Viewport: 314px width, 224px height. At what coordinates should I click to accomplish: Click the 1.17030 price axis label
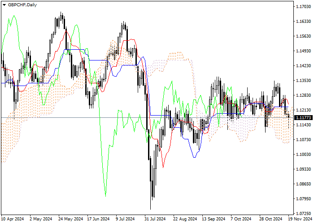pos(303,7)
